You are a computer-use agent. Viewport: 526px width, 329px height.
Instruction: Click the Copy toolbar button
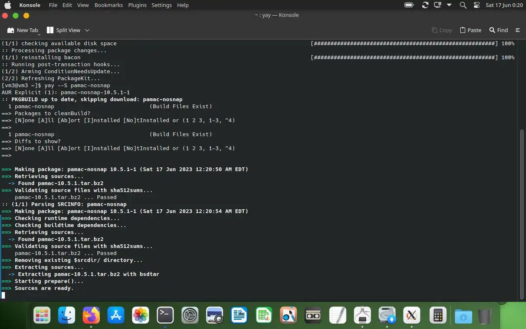pyautogui.click(x=442, y=30)
